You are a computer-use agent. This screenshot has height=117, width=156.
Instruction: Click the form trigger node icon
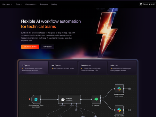coord(36,99)
